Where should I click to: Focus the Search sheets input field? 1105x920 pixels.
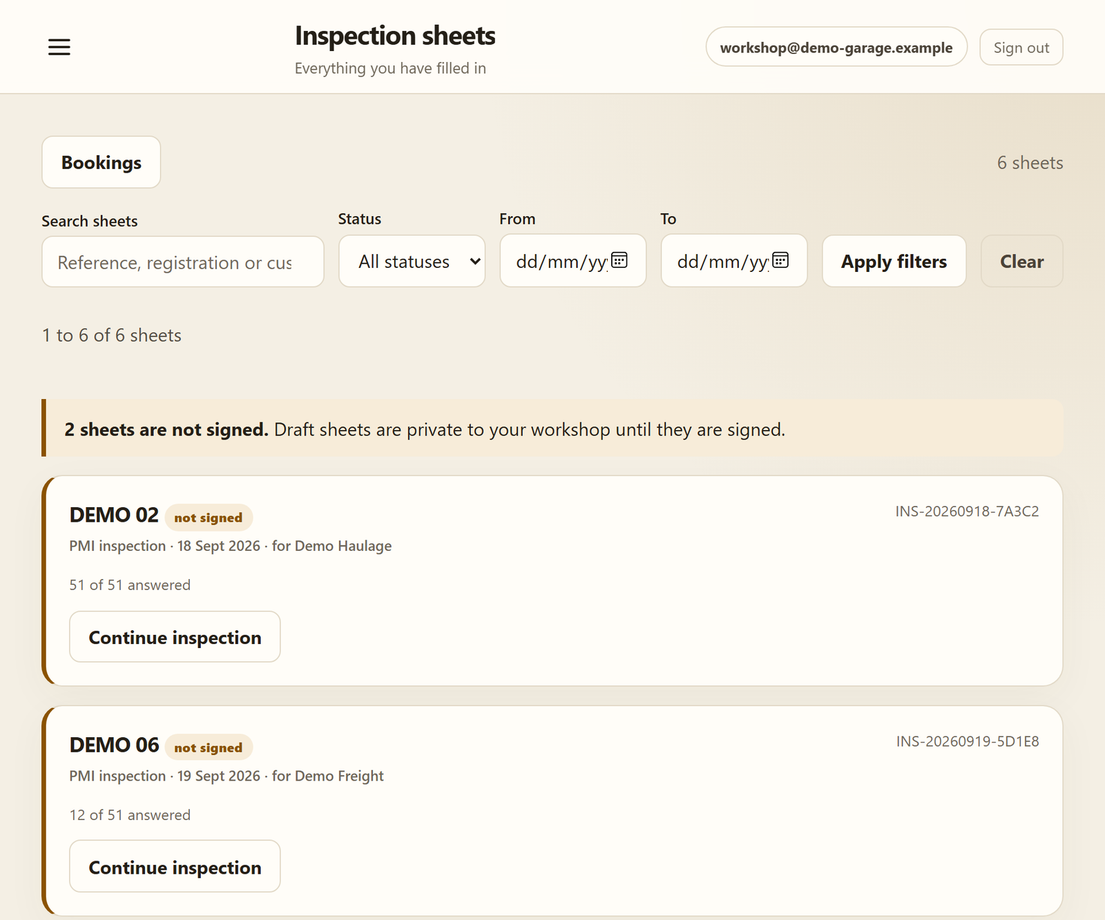point(183,262)
